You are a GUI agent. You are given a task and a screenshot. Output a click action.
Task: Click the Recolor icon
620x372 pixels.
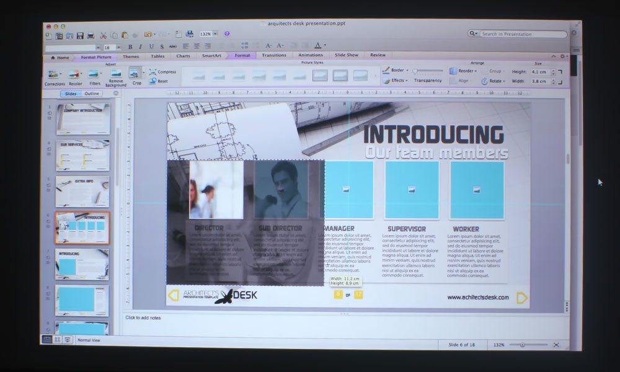[75, 74]
